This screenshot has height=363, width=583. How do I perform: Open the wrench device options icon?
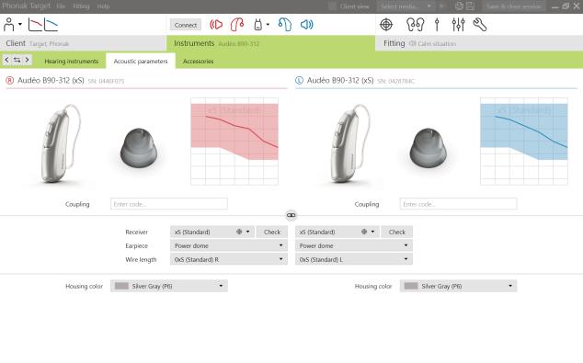pos(480,25)
